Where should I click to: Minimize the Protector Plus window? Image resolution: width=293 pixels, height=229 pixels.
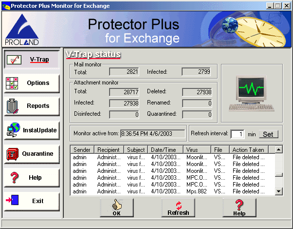pos(270,6)
